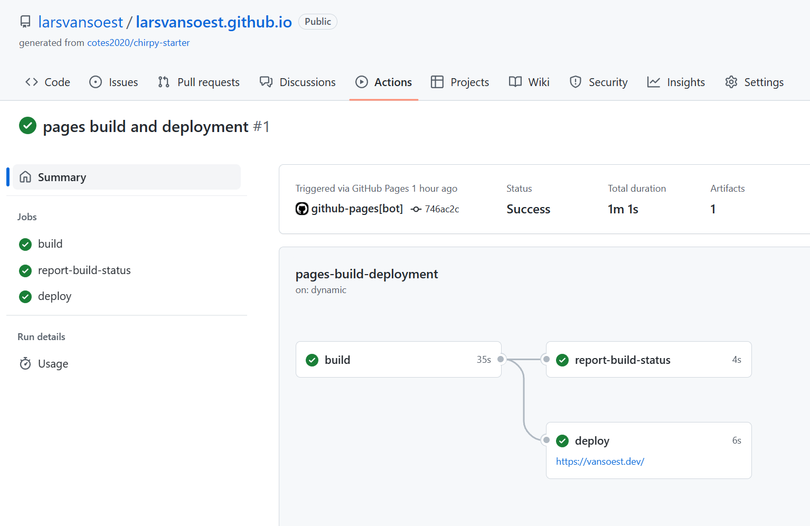Screen dimensions: 810x526
Task: Click the success check next to deploy
Action: [562, 440]
